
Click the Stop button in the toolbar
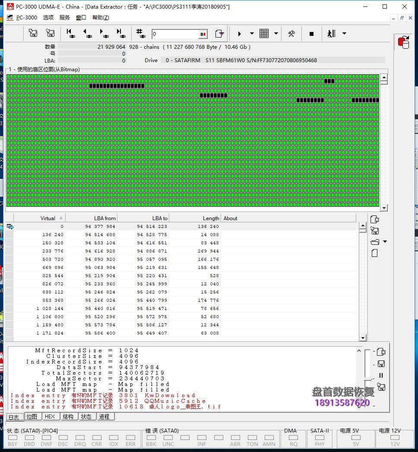coord(311,34)
